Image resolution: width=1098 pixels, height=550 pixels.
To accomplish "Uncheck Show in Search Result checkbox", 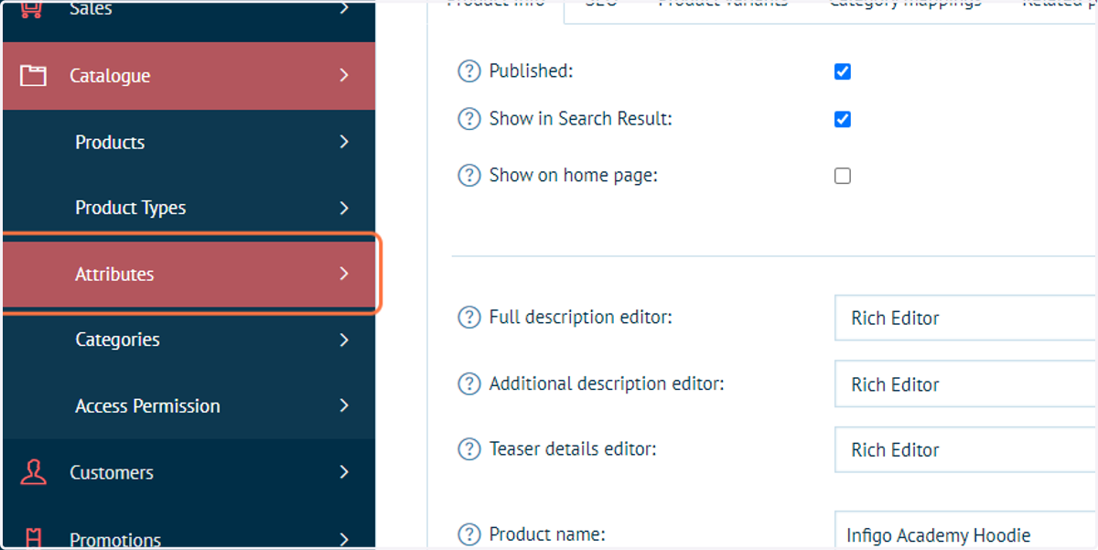I will pyautogui.click(x=843, y=119).
